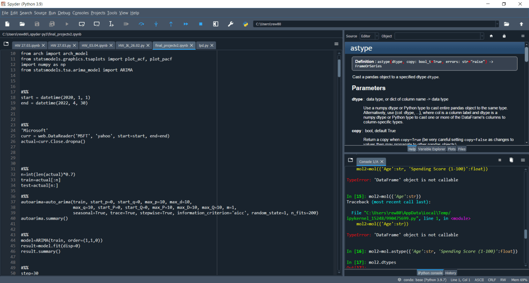Image resolution: width=529 pixels, height=283 pixels.
Task: Remove all variables with console trash icon
Action: pos(511,160)
